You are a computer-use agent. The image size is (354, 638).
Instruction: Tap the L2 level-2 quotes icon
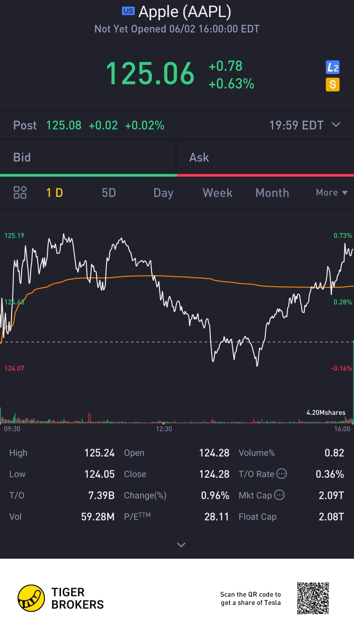(332, 68)
